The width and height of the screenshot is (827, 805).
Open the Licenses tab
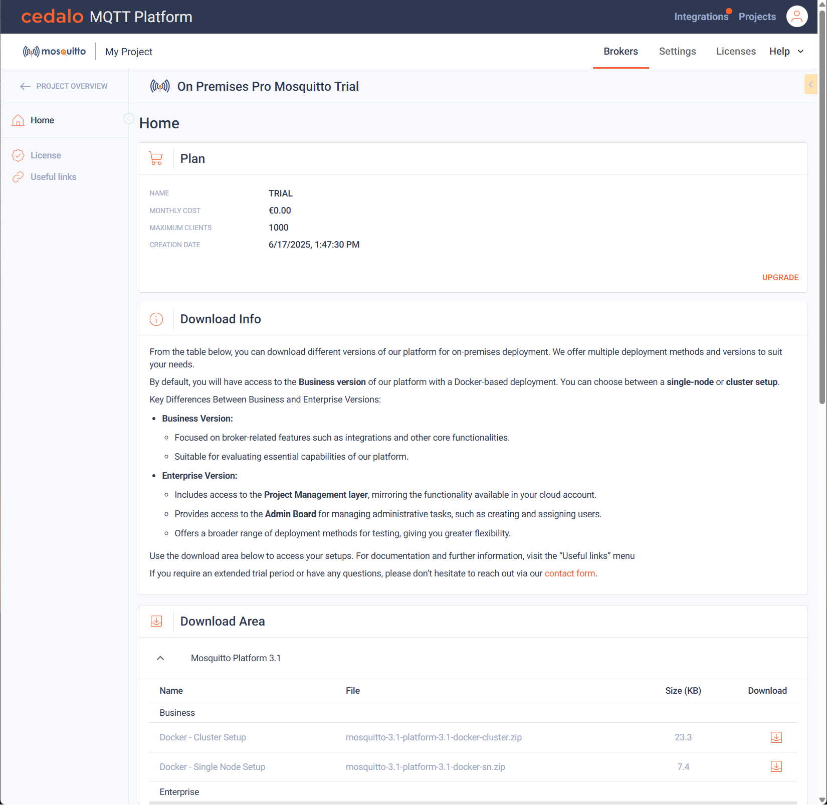[736, 51]
